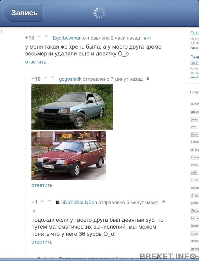
Task: Upvote gogoshnik's comment
Action: pyautogui.click(x=45, y=78)
